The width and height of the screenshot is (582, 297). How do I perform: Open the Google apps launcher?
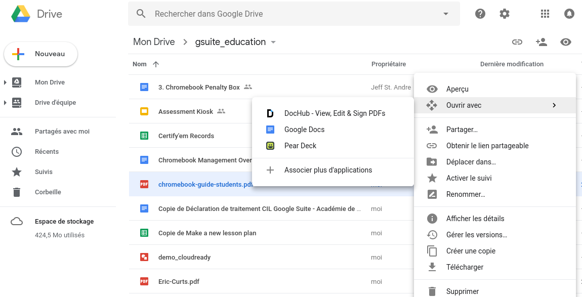(x=545, y=14)
